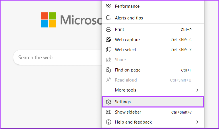
Task: Expand the More tools submenu arrow
Action: click(197, 90)
